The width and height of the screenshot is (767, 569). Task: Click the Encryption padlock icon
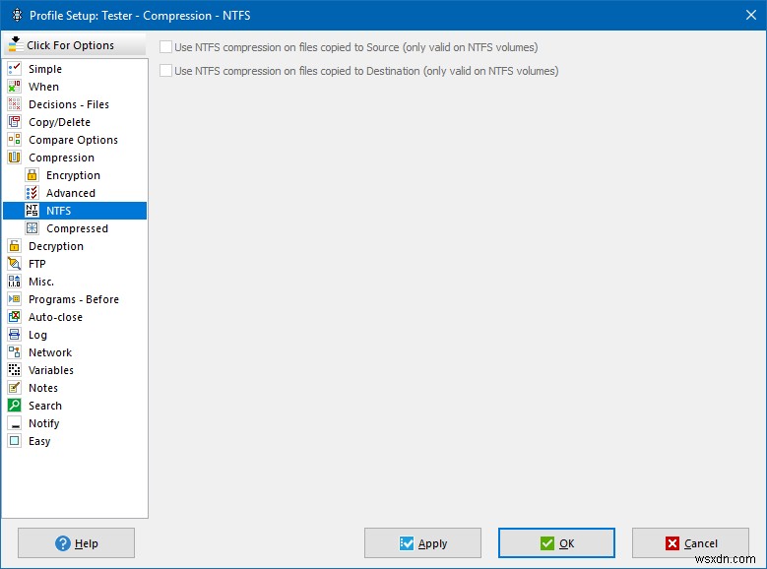click(x=32, y=174)
